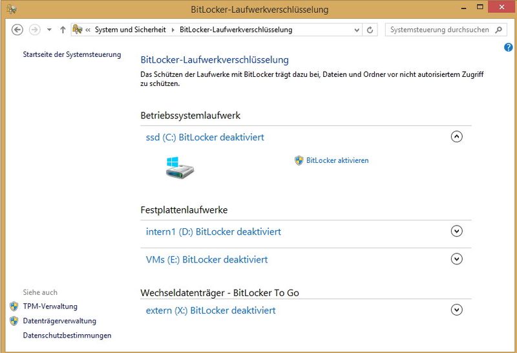This screenshot has width=517, height=353.
Task: Expand the VMs (E:) drive section
Action: (457, 259)
